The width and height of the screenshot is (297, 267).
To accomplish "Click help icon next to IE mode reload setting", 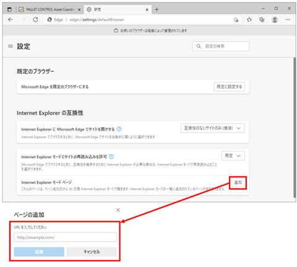I will click(x=111, y=157).
